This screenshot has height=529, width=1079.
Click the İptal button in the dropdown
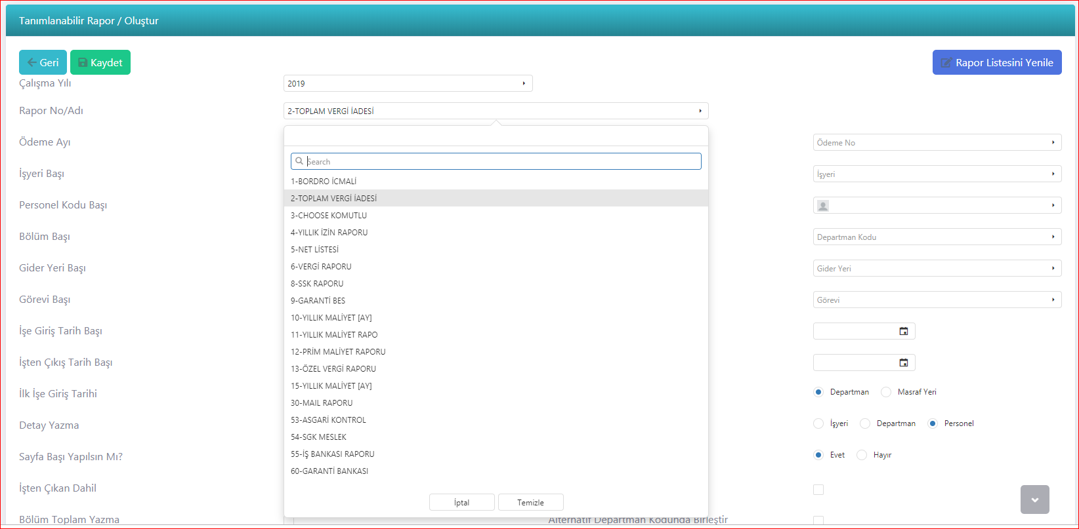(462, 503)
